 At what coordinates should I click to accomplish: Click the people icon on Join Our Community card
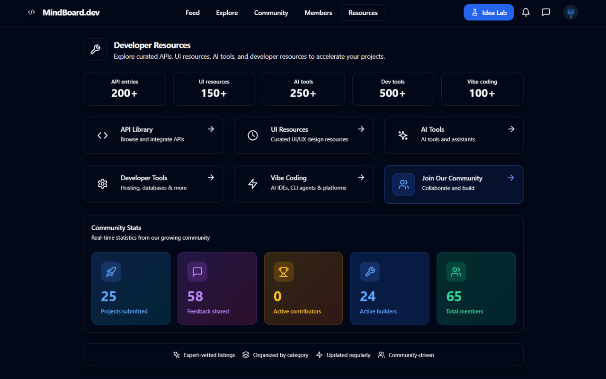click(x=403, y=185)
